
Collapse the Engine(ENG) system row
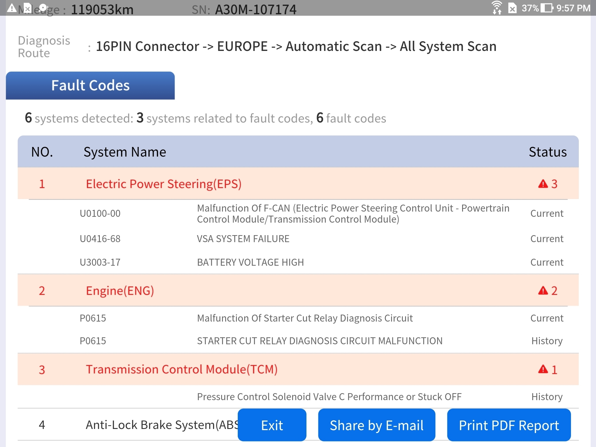point(120,290)
